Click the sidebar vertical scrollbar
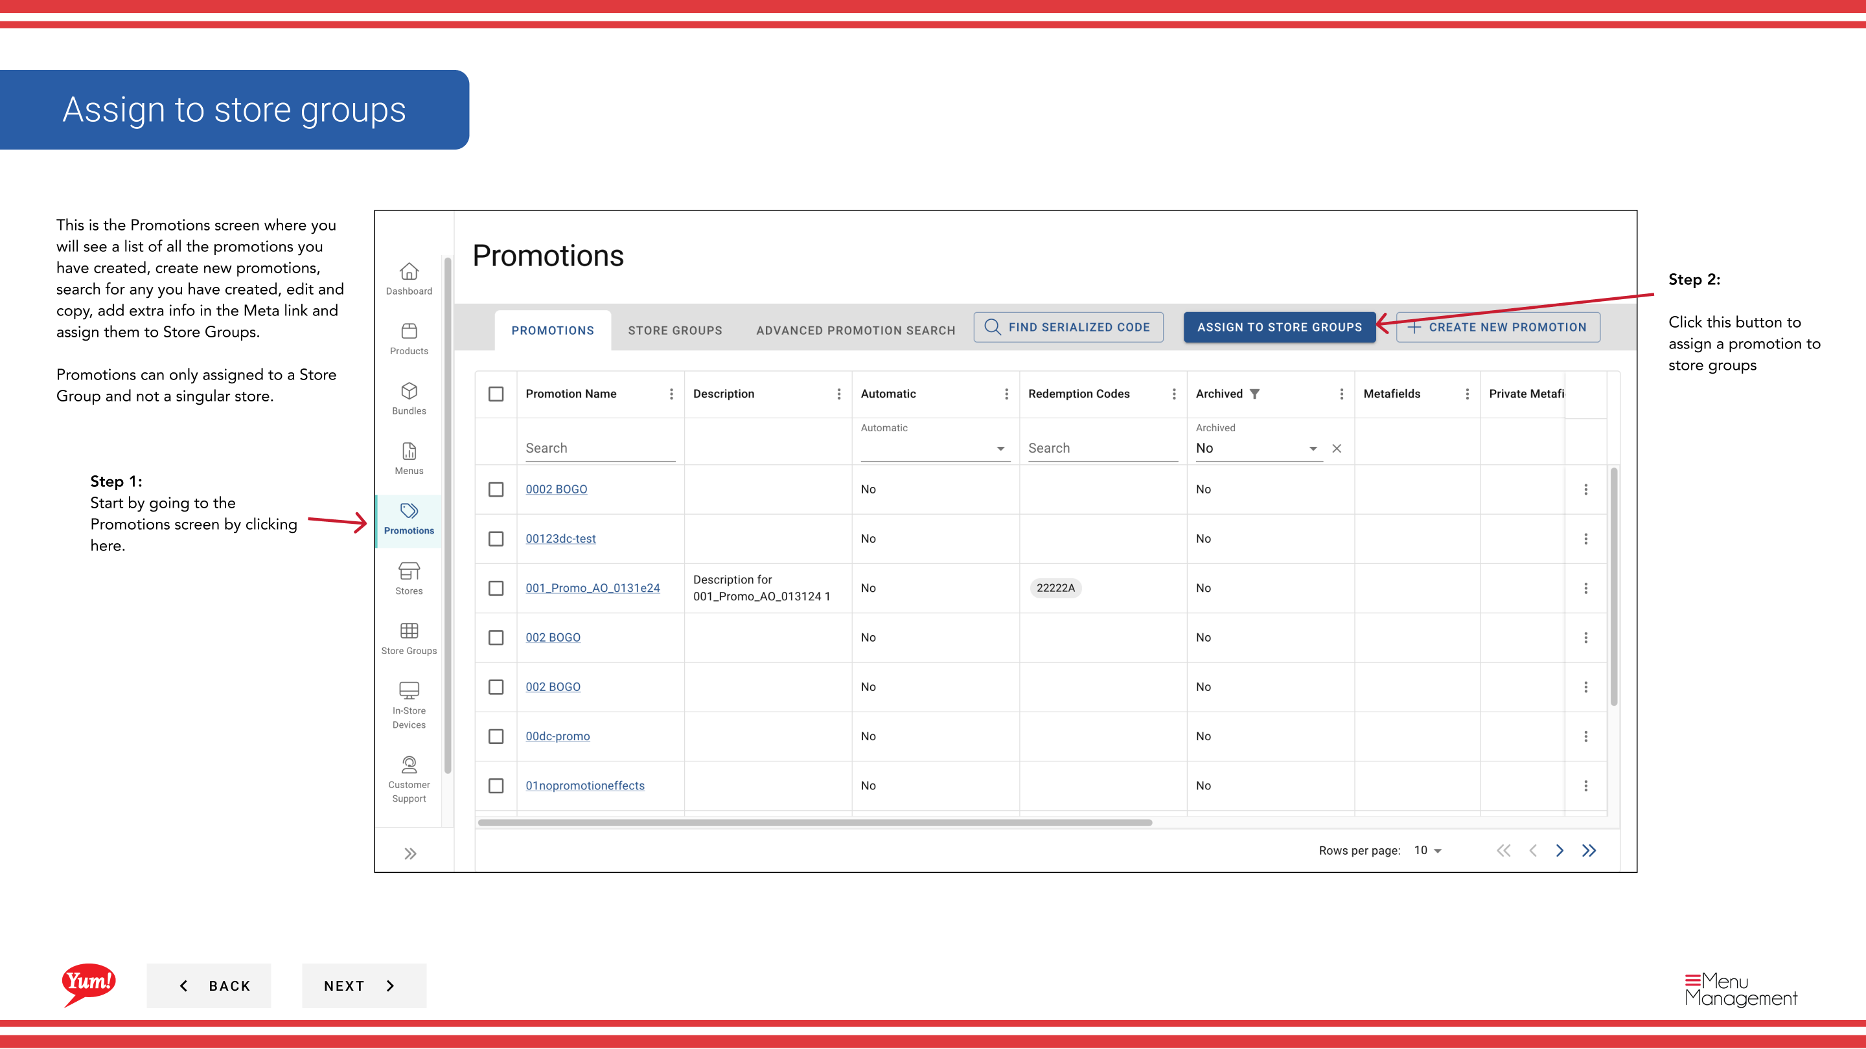The height and width of the screenshot is (1049, 1866). pyautogui.click(x=448, y=515)
